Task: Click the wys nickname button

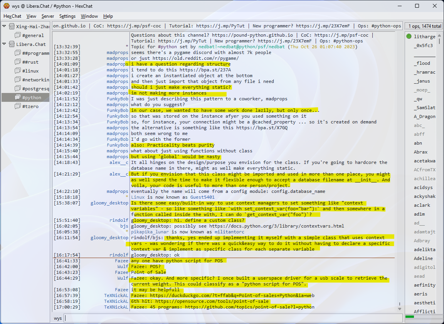Action: tap(58, 318)
